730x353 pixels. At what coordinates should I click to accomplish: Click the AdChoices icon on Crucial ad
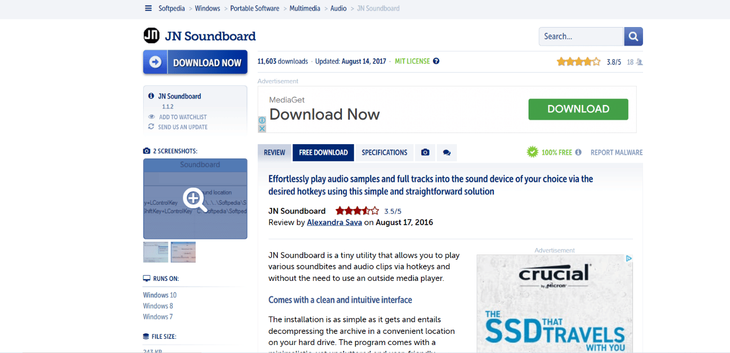coord(629,259)
